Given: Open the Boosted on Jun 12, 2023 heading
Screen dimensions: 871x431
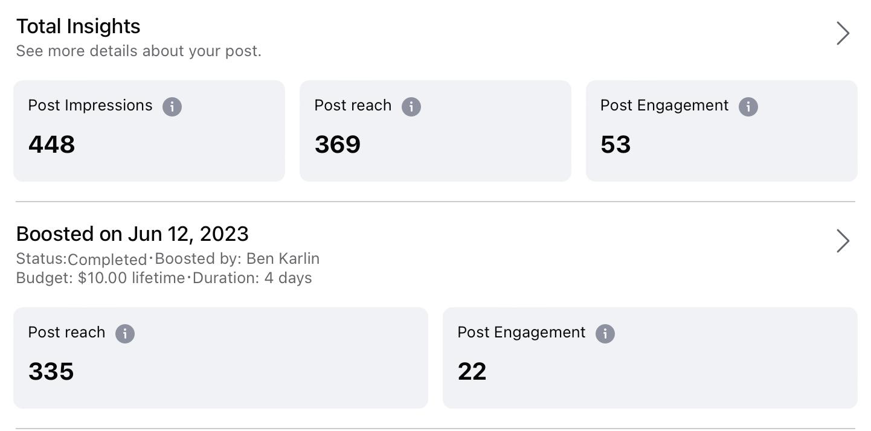Looking at the screenshot, I should click(x=132, y=234).
